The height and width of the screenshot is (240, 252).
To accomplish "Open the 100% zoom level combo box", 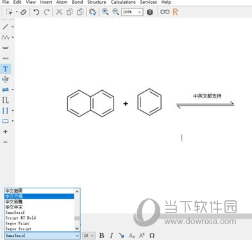I will click(x=131, y=12).
